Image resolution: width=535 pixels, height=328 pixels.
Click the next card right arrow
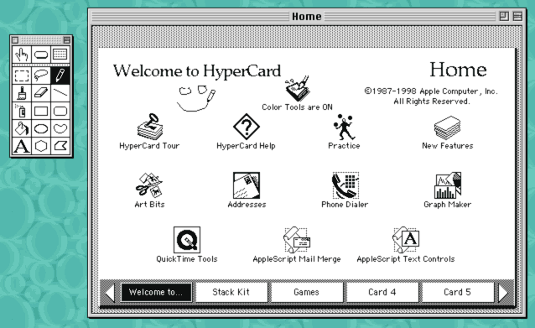click(504, 293)
